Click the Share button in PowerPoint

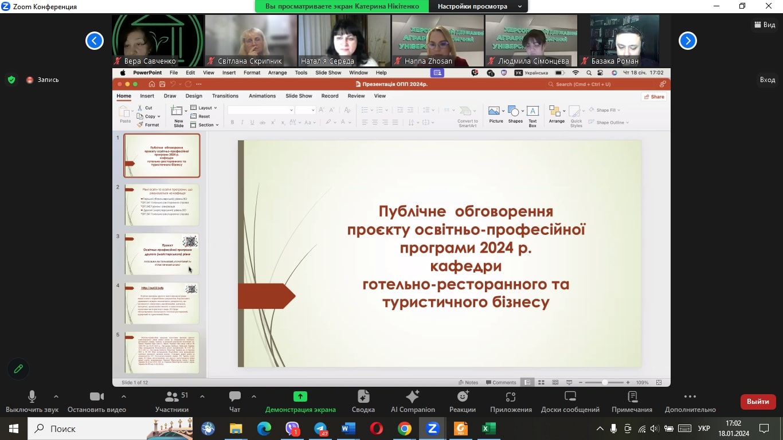click(x=654, y=96)
